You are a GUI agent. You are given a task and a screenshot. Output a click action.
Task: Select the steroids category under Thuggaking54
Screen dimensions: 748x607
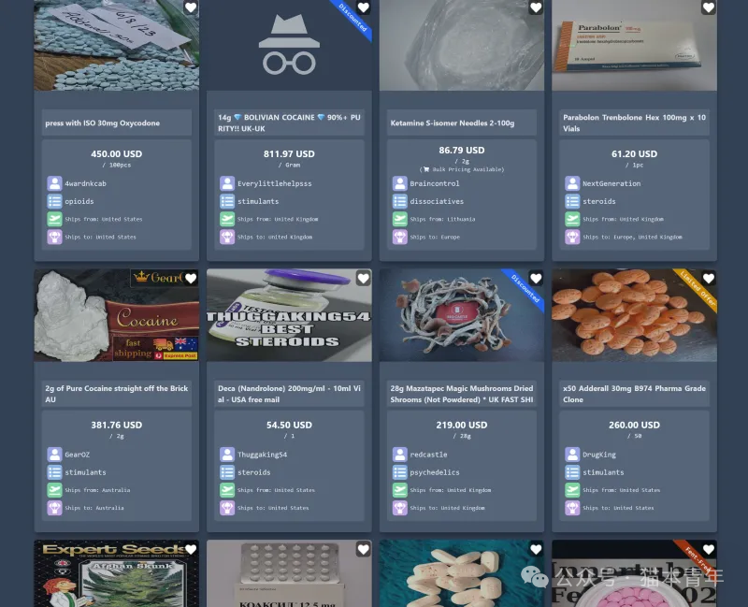click(254, 472)
